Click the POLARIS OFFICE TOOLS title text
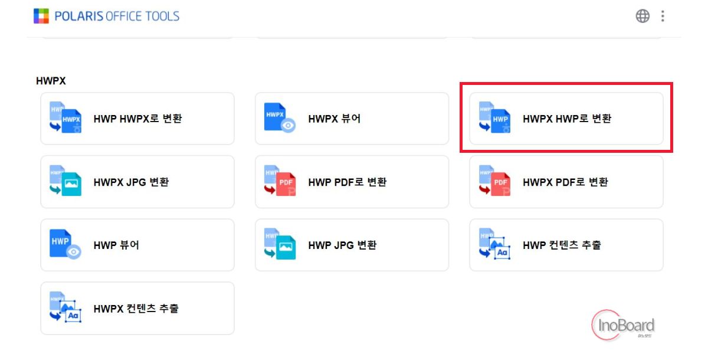The image size is (708, 354). coord(117,16)
